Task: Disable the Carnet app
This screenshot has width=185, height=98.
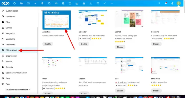Action: coord(120,47)
